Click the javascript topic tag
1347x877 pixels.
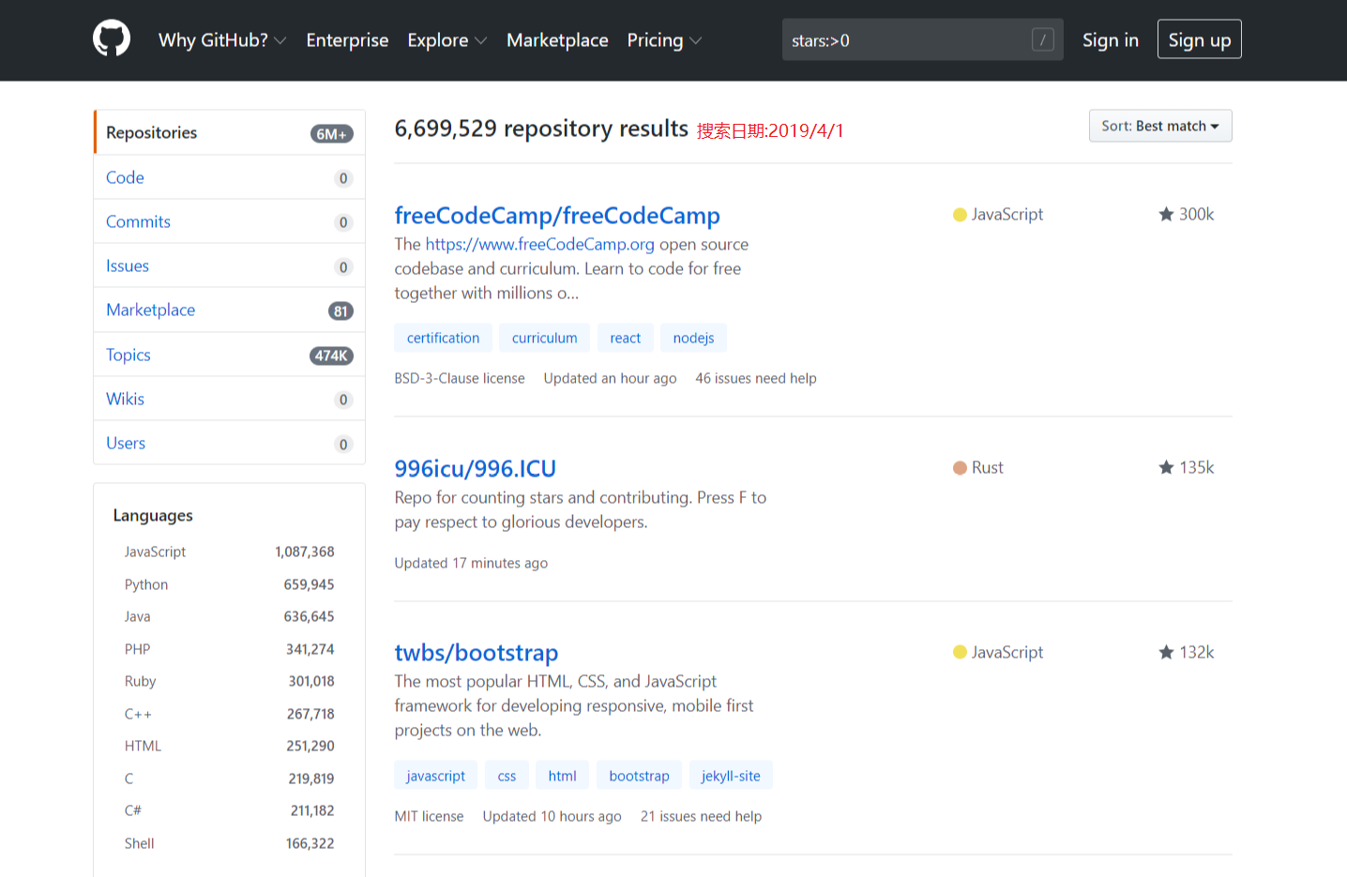(x=436, y=776)
